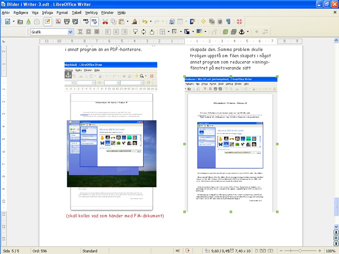
Task: Enable Page Wrap for image
Action: [88, 32]
